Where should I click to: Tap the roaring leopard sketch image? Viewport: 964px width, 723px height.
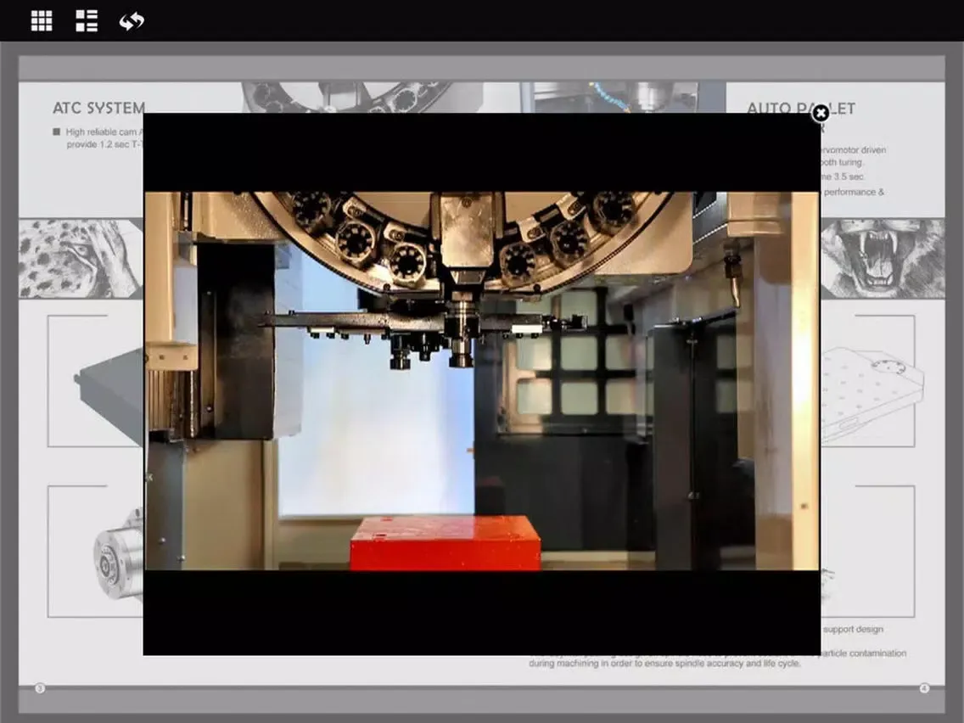(x=883, y=259)
